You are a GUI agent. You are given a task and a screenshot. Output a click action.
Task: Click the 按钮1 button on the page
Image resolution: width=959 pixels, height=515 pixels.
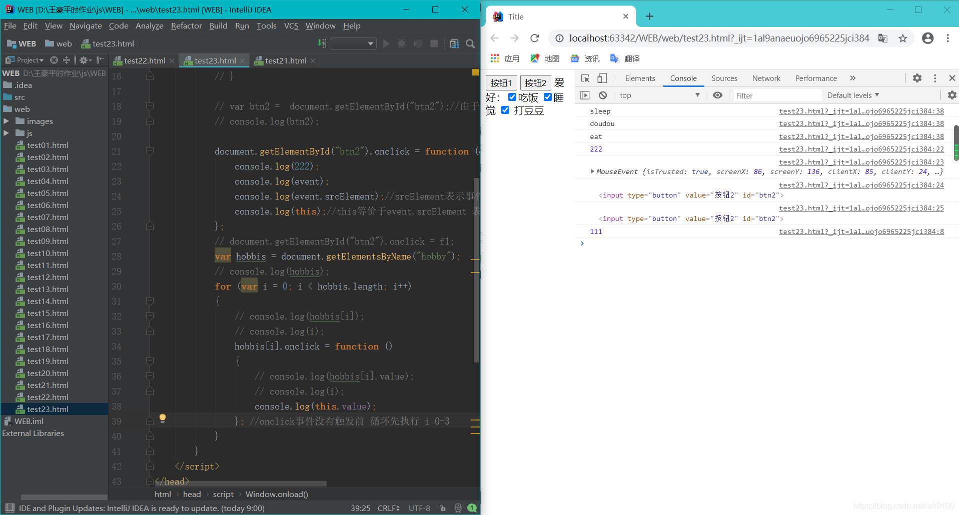pos(501,82)
